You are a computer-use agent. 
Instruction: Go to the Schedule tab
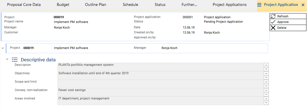point(130,5)
